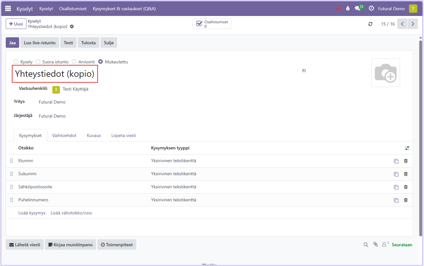Duplicate the Sukunimi question with copy icon

pos(396,174)
